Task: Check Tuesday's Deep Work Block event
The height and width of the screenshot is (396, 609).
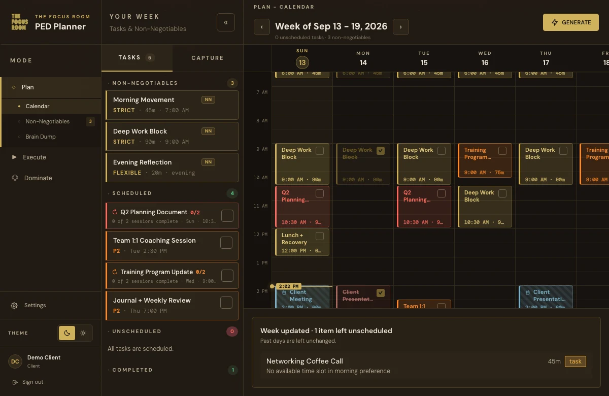Action: click(x=442, y=151)
